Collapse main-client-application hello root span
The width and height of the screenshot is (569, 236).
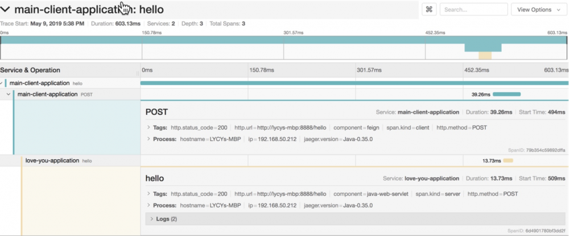pos(2,84)
